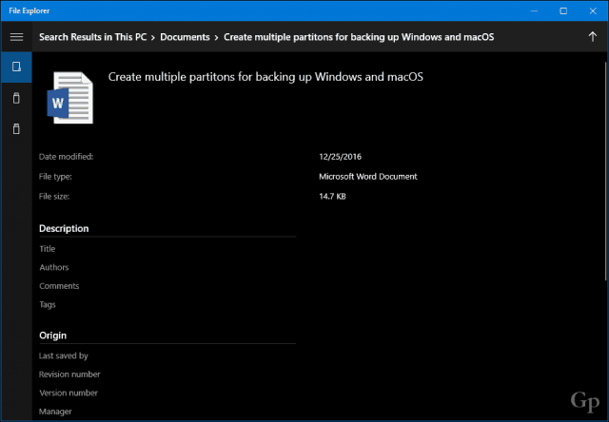Click the Authors property row
The width and height of the screenshot is (609, 422).
[x=53, y=267]
